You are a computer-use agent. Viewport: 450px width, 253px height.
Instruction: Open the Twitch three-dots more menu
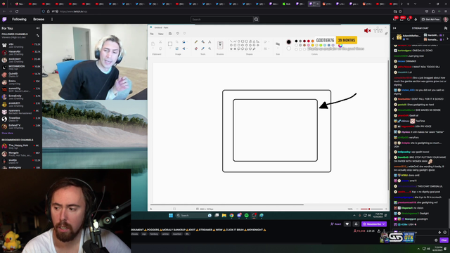52,19
